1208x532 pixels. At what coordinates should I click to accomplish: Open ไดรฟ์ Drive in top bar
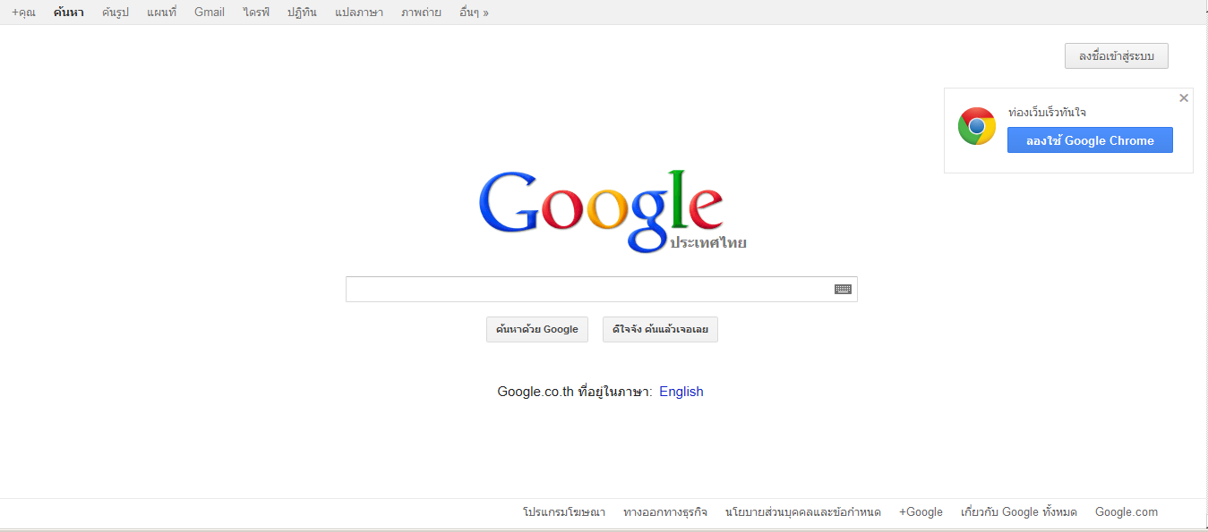256,13
